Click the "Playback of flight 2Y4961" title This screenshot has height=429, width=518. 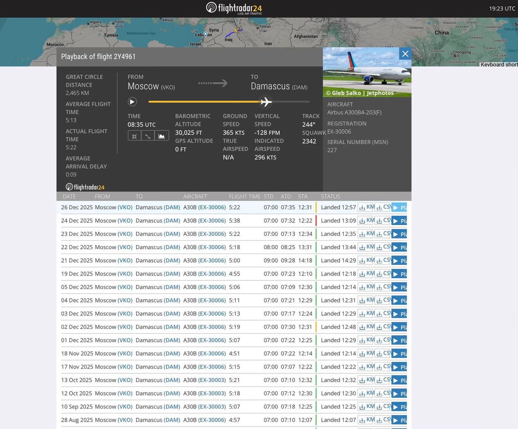coord(98,57)
